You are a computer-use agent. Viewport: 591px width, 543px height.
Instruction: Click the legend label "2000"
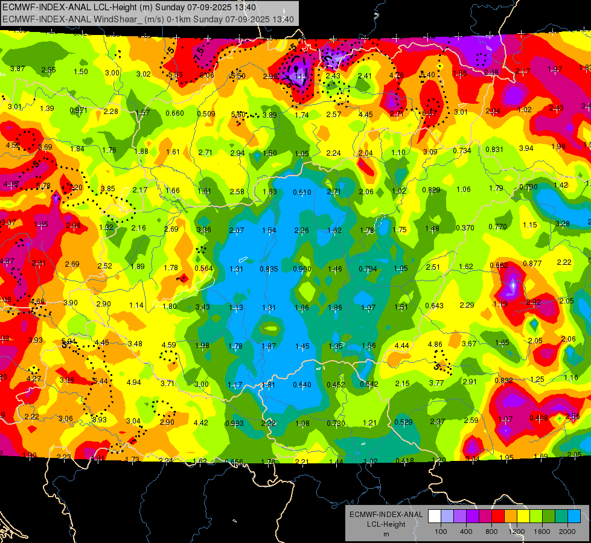[x=567, y=532]
